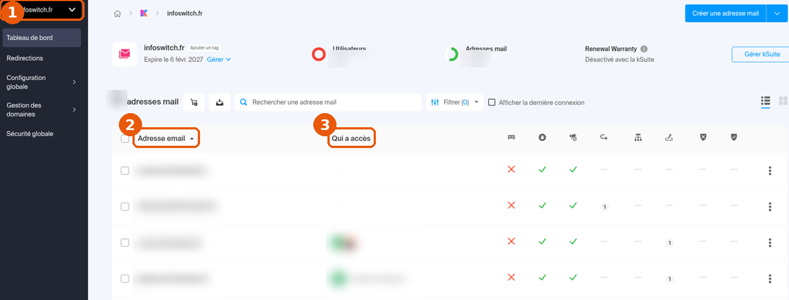Tick the select-all checkbox in table header

coord(125,138)
